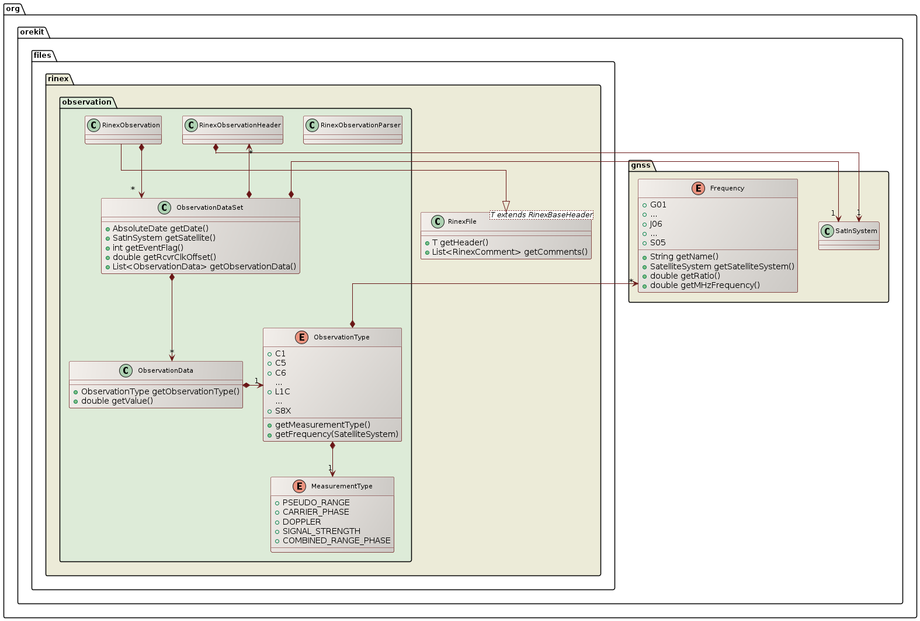Click the RinexFile class icon

click(438, 221)
